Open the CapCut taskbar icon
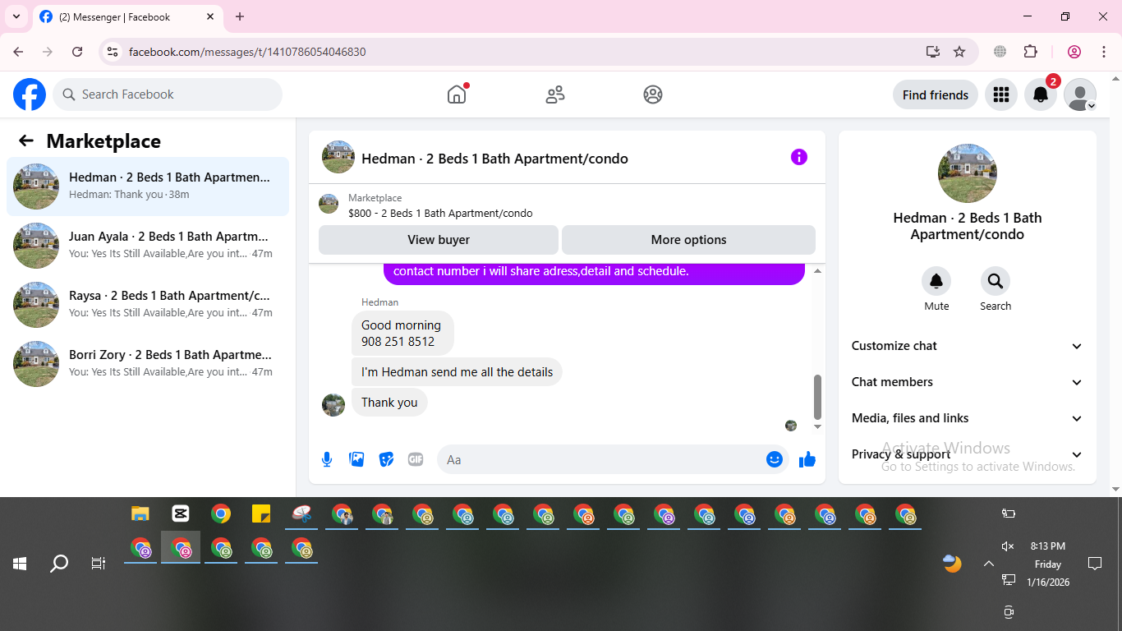This screenshot has height=631, width=1122. [x=181, y=514]
